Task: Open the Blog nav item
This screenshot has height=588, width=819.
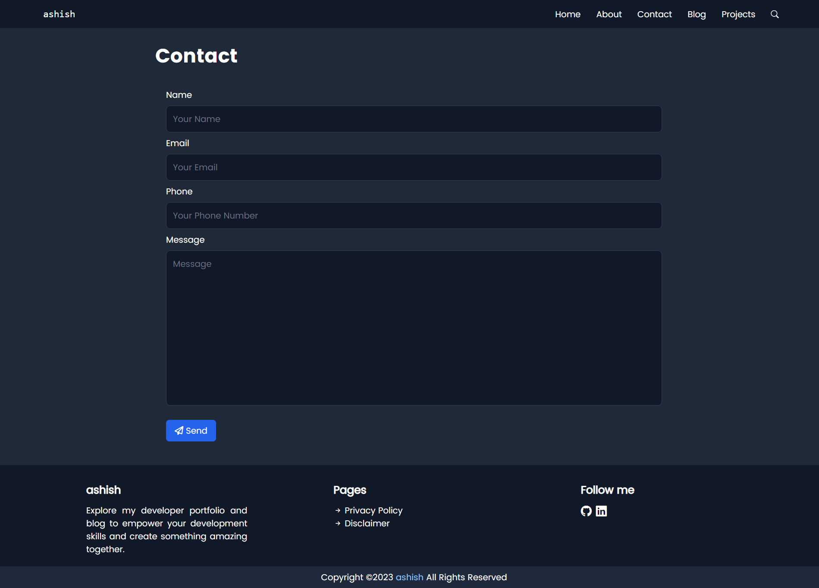Action: coord(697,14)
